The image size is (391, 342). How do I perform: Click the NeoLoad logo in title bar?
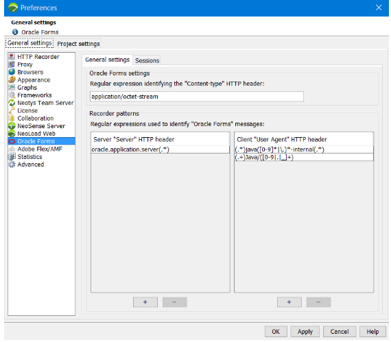[x=13, y=8]
